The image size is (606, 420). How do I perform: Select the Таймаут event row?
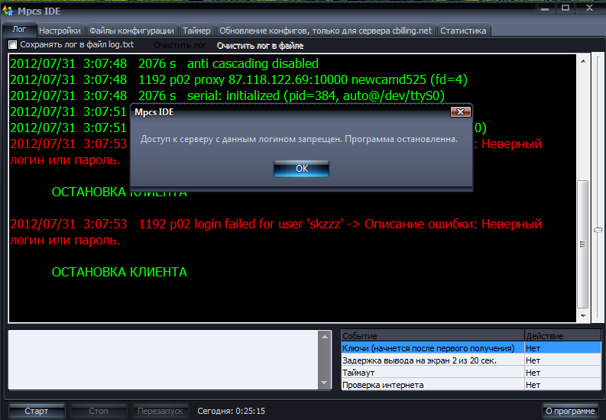(433, 373)
